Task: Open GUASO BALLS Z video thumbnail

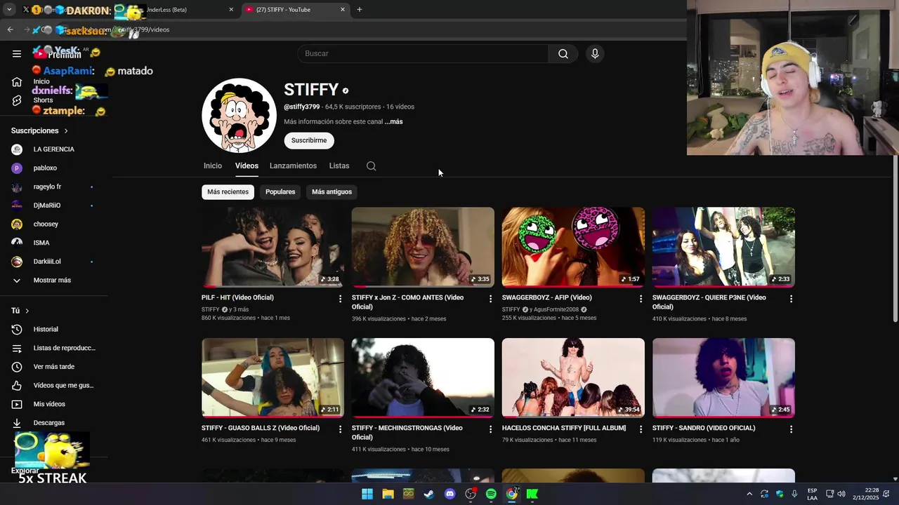Action: pyautogui.click(x=273, y=378)
